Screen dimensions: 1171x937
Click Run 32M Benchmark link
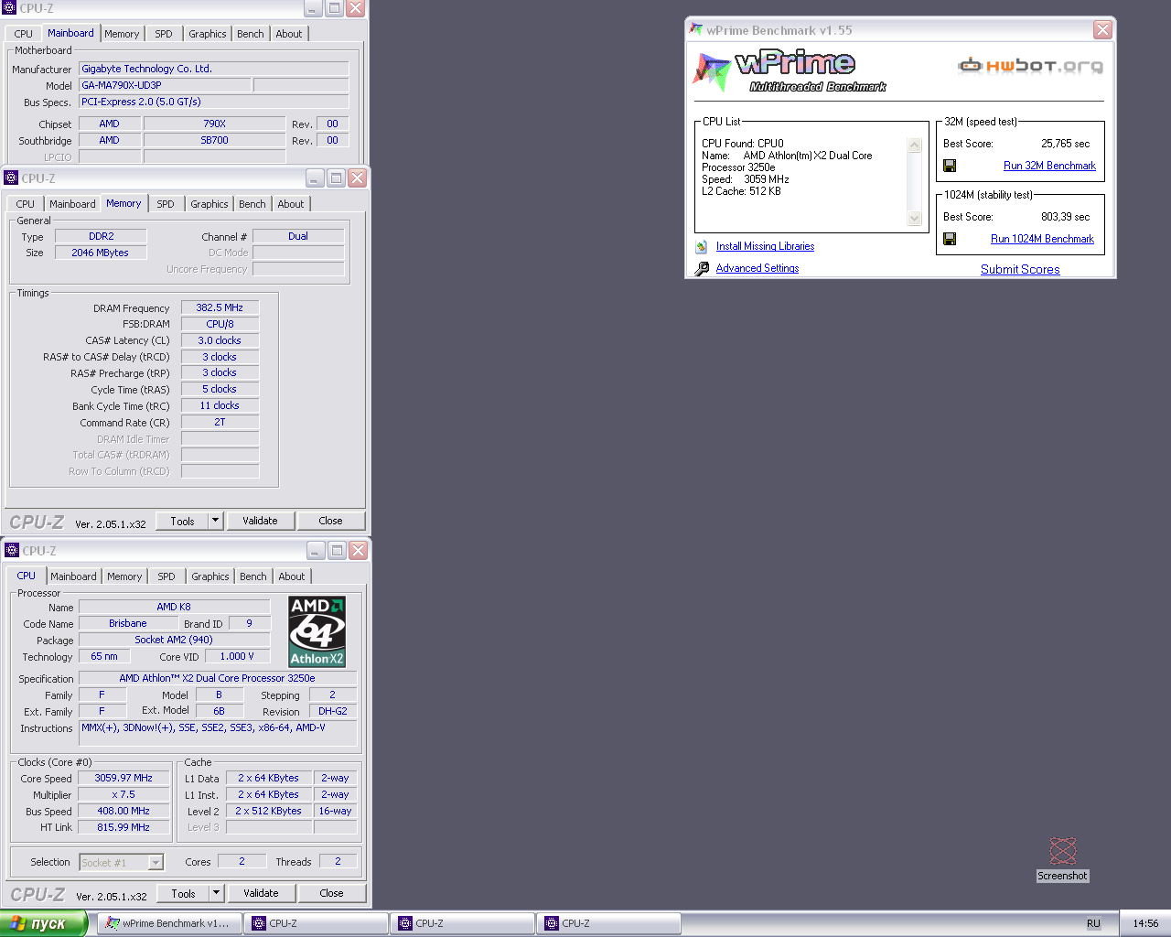coord(1049,166)
